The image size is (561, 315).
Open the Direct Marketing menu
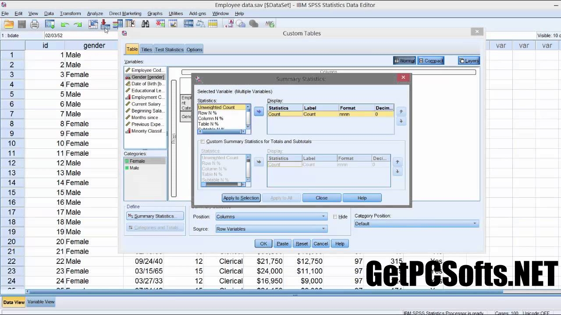pos(125,14)
